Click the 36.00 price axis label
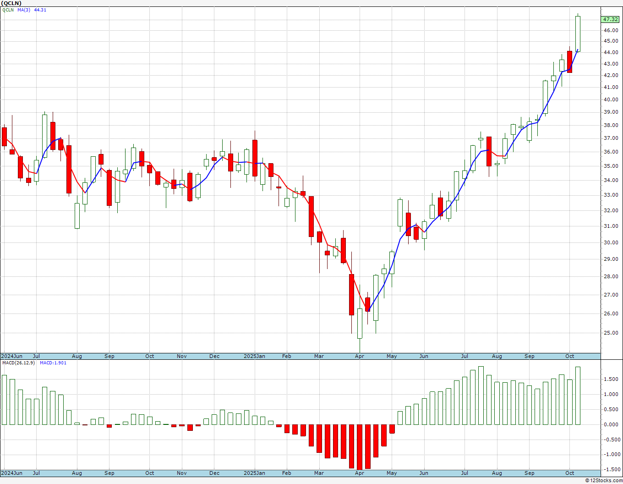 (610, 152)
